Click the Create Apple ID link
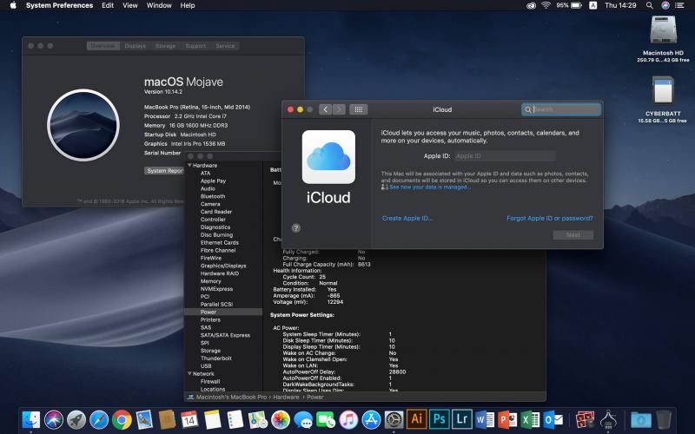Viewport: 695px width, 434px height. coord(407,219)
